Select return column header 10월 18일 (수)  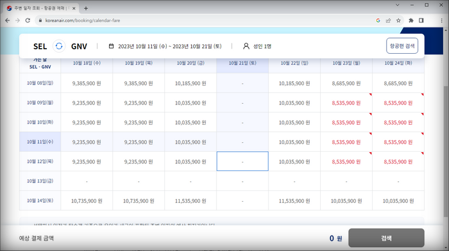[x=87, y=63]
